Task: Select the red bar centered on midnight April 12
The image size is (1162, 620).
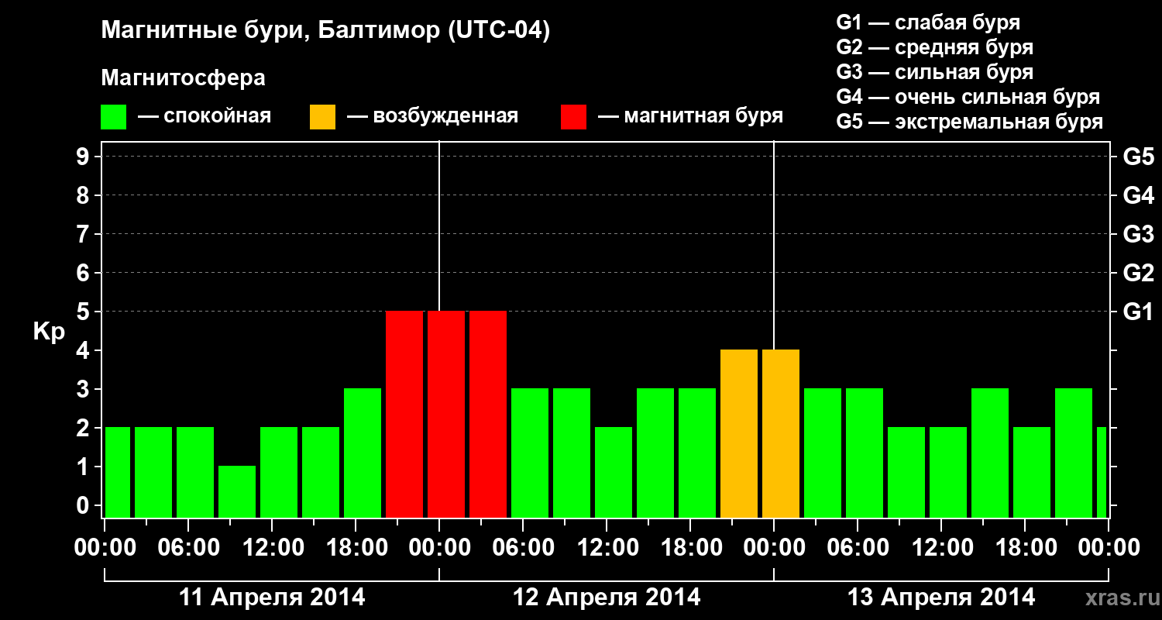Action: point(446,415)
